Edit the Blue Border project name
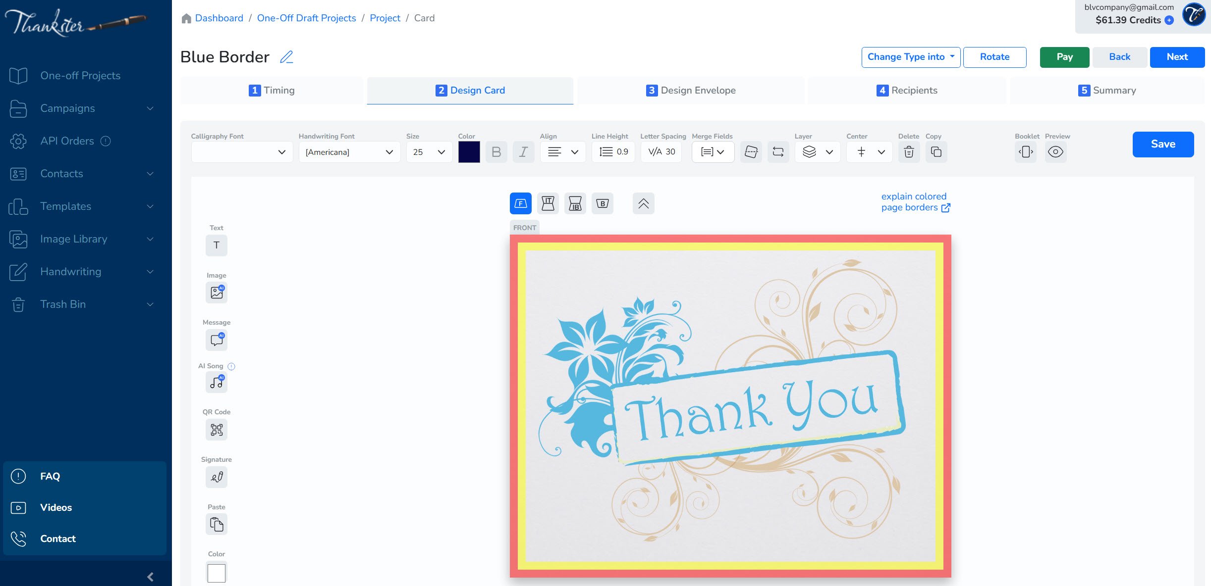This screenshot has width=1211, height=586. 286,57
